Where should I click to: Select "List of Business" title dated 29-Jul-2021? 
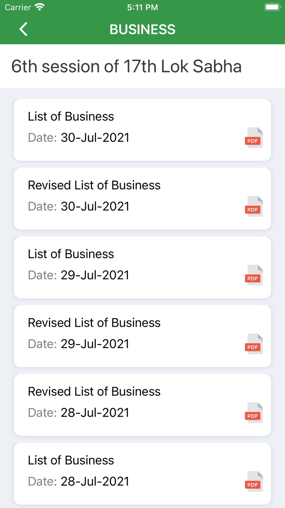click(71, 254)
